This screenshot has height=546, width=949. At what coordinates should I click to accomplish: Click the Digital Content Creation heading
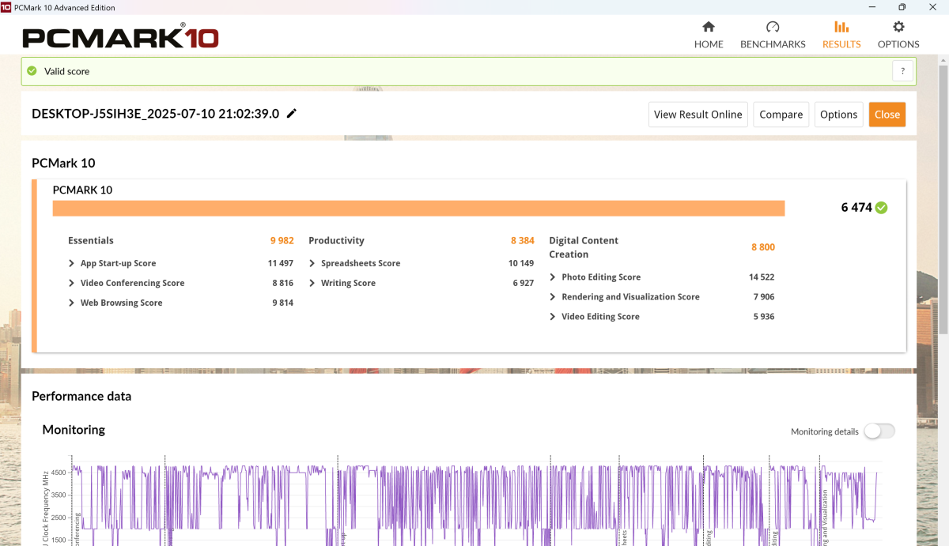[x=584, y=247]
